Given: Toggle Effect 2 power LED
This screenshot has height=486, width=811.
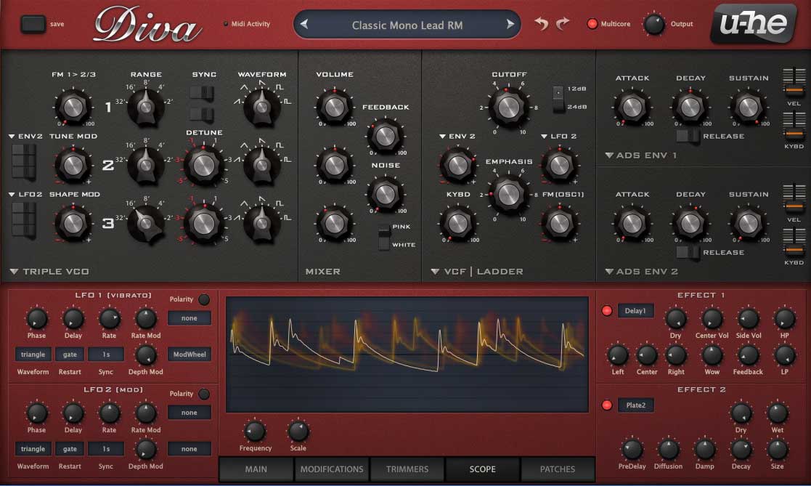Looking at the screenshot, I should (607, 405).
